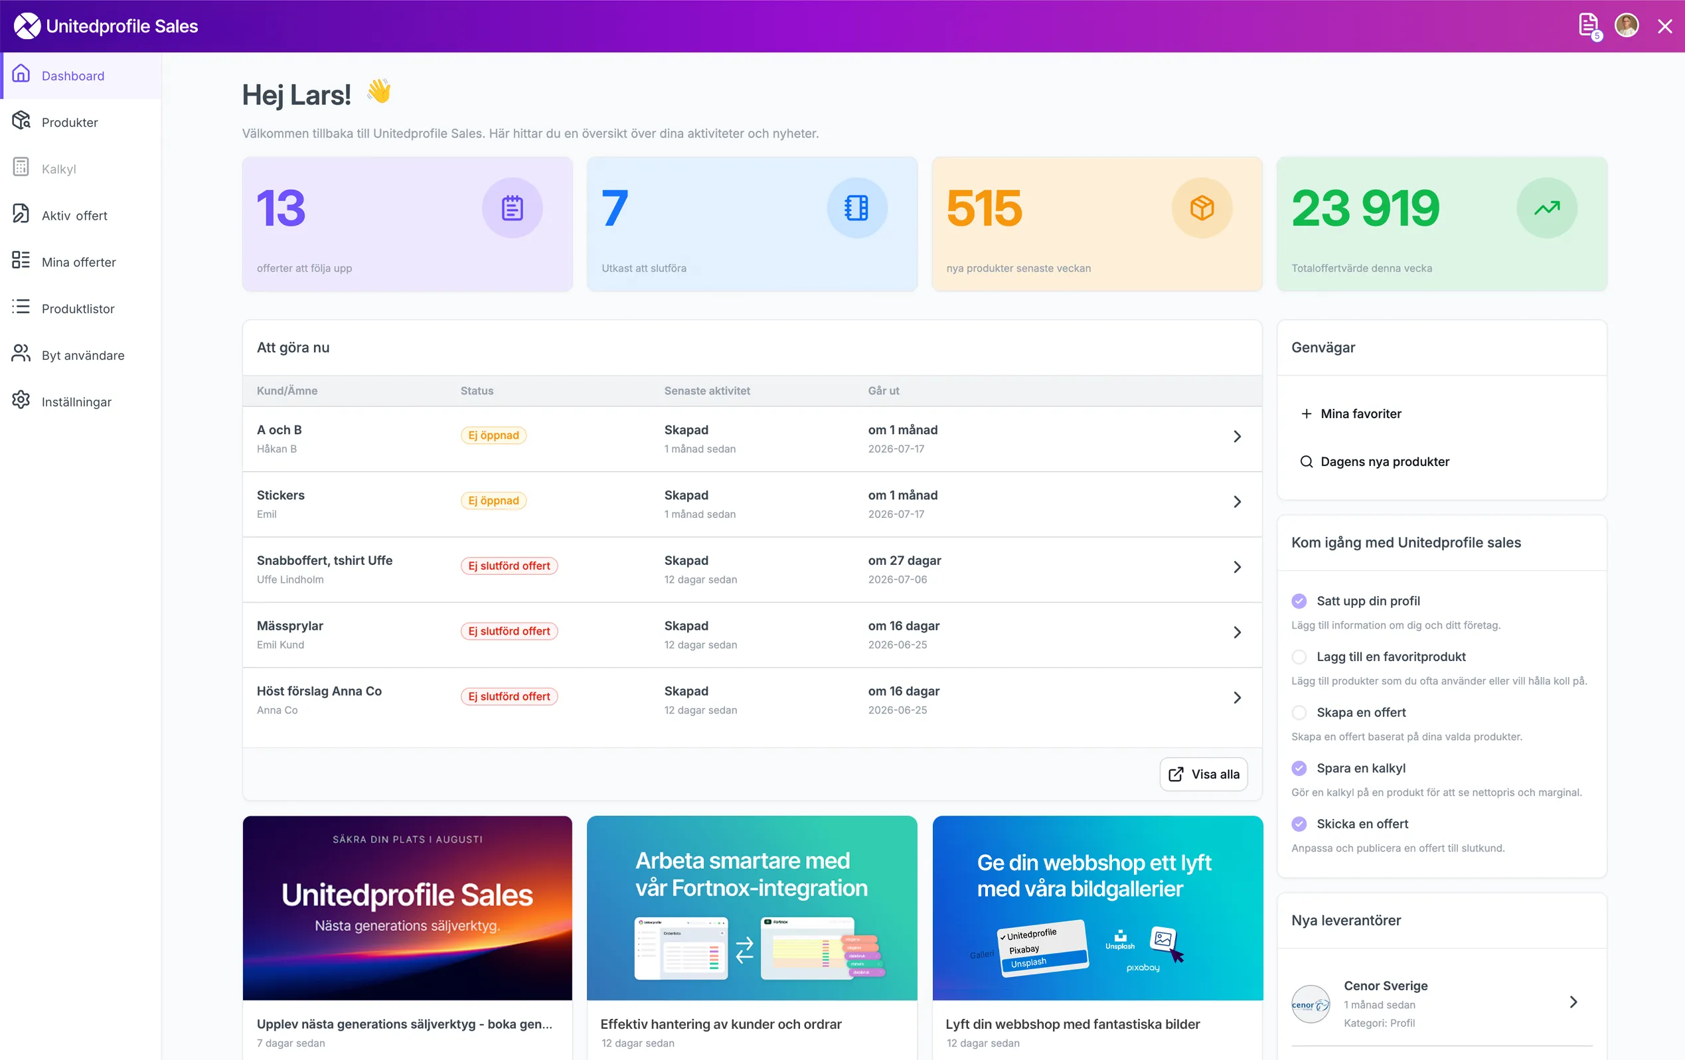The image size is (1685, 1060).
Task: Click the Produkter box icon in sidebar
Action: 21,121
